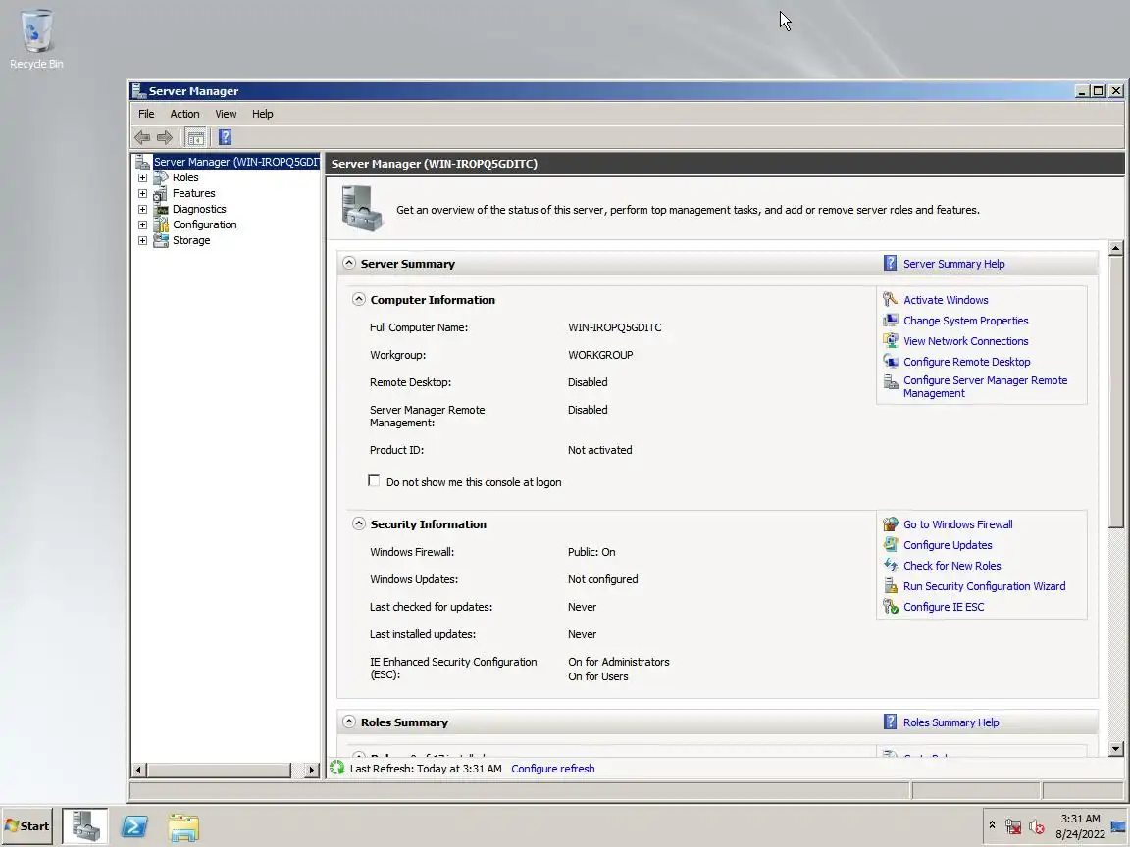Click the Go to Windows Firewall icon
This screenshot has width=1130, height=847.
891,524
